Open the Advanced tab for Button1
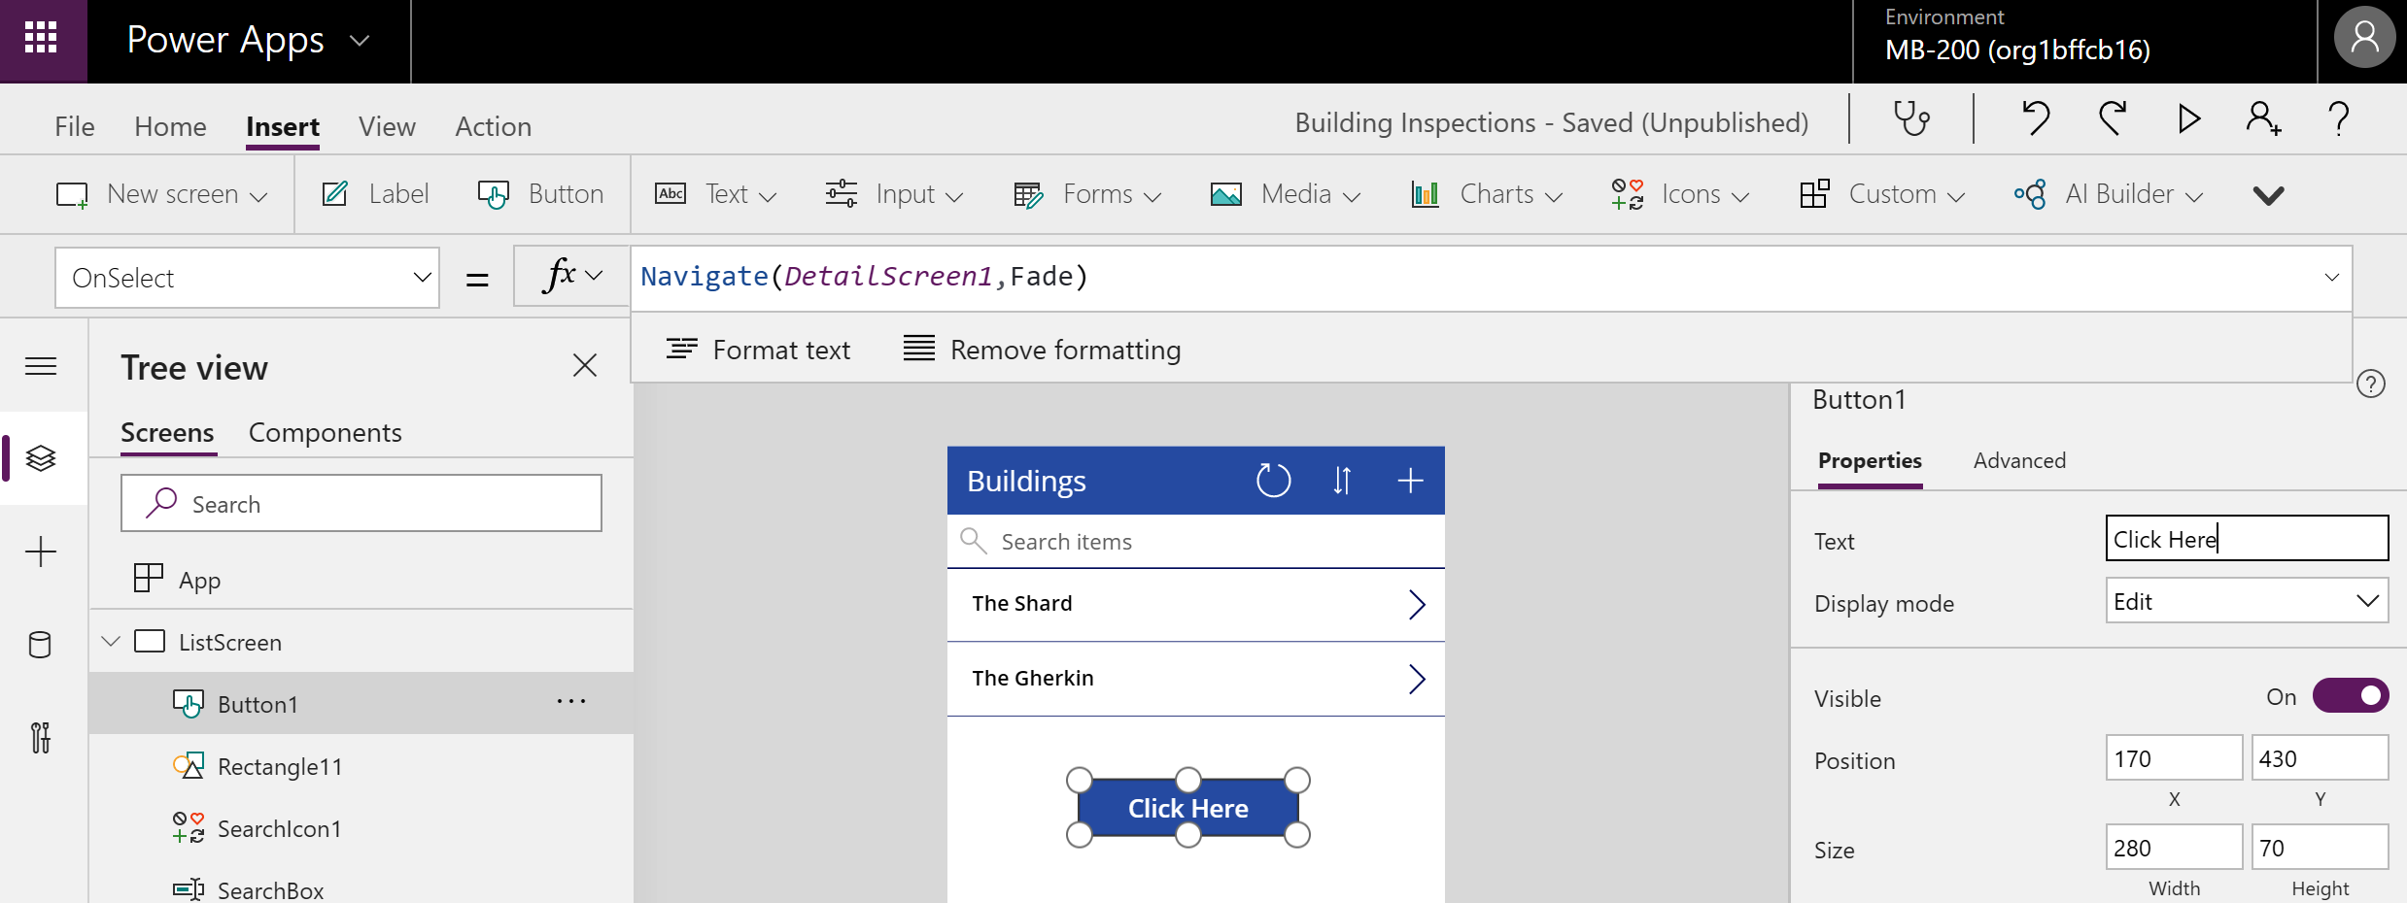2407x903 pixels. [2019, 460]
